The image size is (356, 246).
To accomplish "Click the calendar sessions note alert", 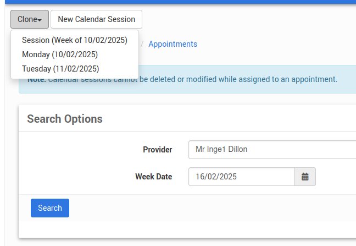I will tap(247, 79).
